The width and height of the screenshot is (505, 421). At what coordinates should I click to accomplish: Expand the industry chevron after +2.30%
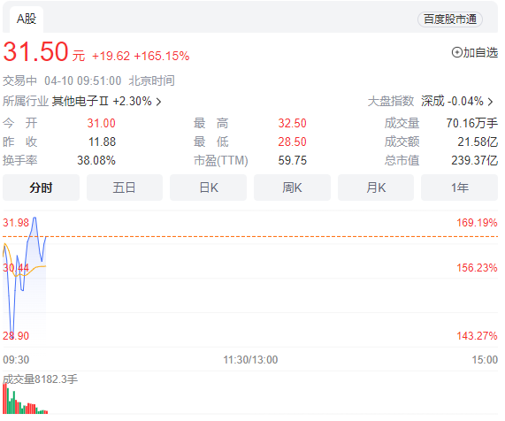point(158,102)
